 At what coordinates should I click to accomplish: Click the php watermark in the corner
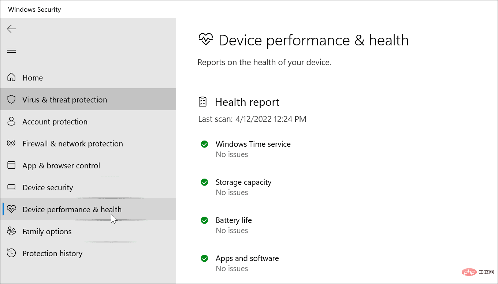(469, 272)
